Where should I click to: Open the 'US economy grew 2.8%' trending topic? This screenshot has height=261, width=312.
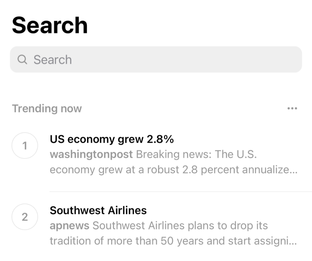pyautogui.click(x=111, y=139)
